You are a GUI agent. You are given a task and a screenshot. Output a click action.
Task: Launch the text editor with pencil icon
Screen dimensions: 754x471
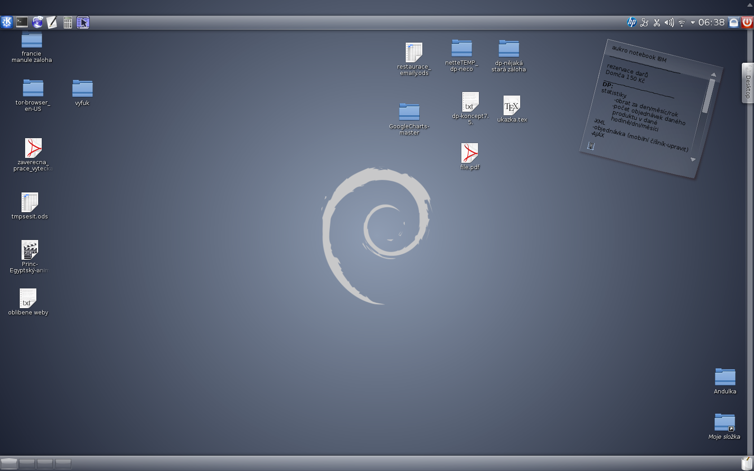[x=52, y=22]
